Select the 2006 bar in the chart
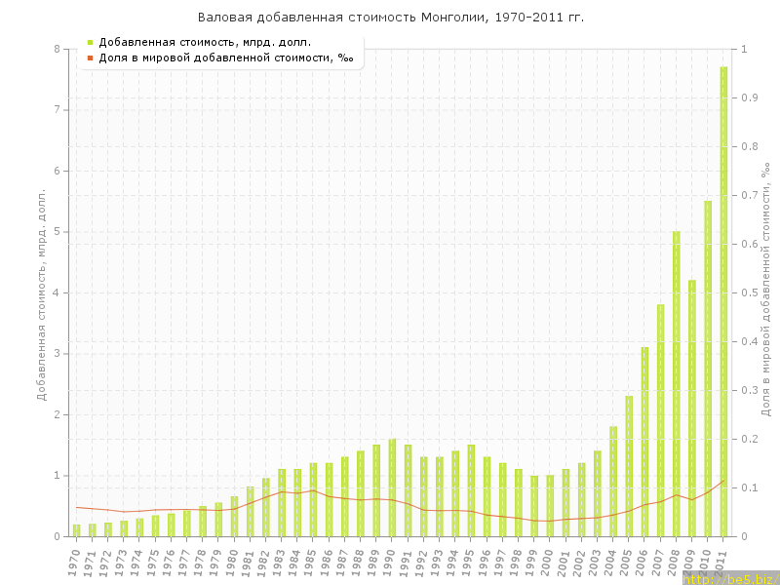 (x=644, y=442)
